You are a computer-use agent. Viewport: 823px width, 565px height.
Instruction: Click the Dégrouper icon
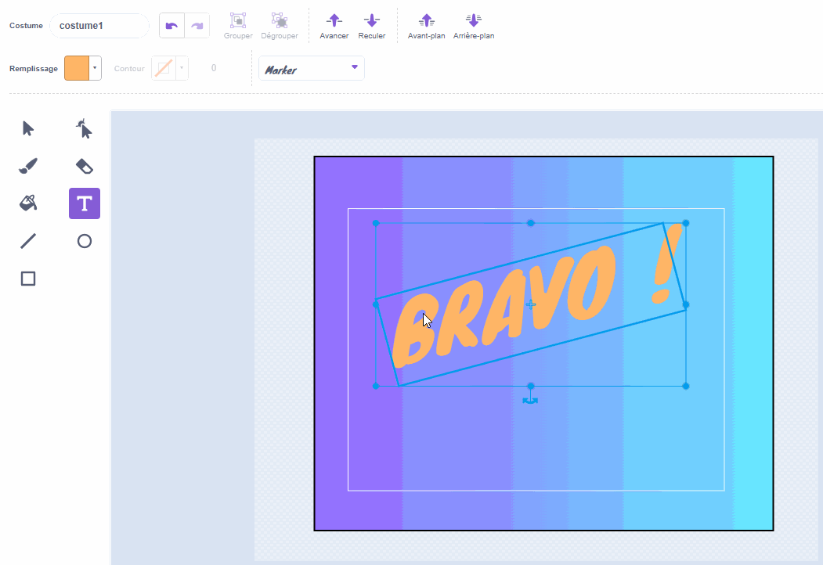280,20
